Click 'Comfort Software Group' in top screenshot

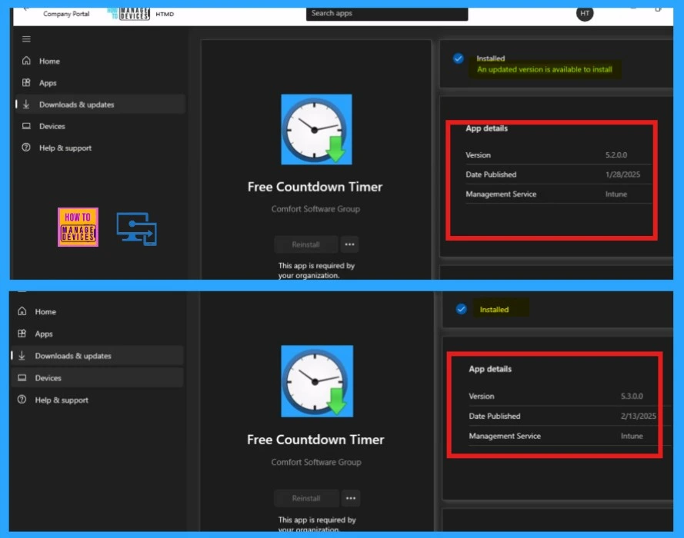[315, 209]
